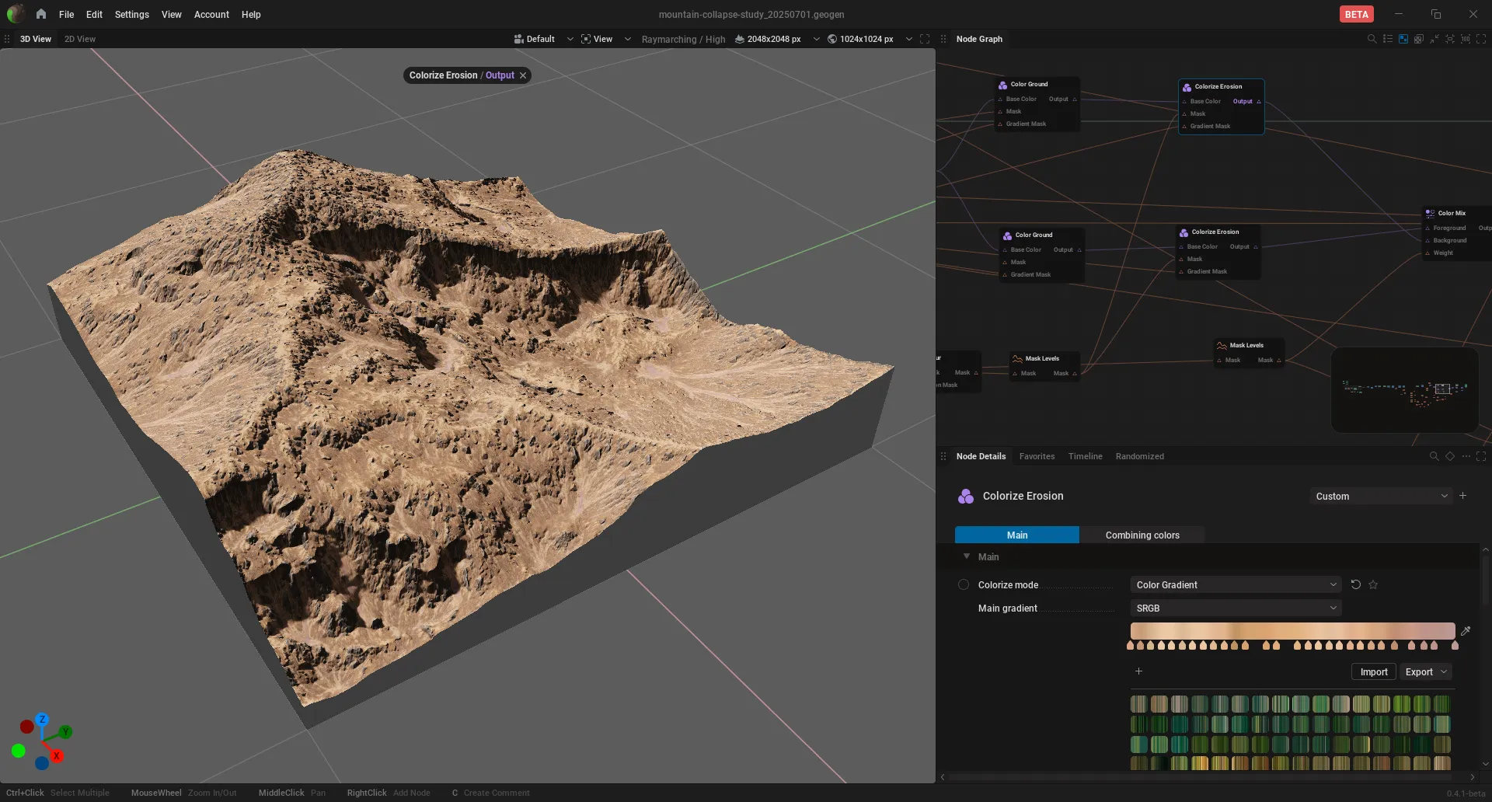This screenshot has width=1492, height=802.
Task: Open the Settings menu
Action: coord(131,14)
